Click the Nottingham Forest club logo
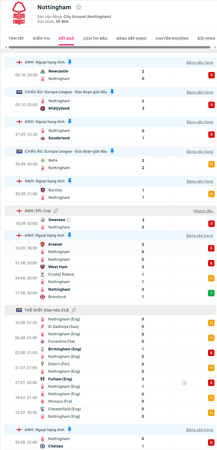This screenshot has width=217, height=450. tap(19, 13)
